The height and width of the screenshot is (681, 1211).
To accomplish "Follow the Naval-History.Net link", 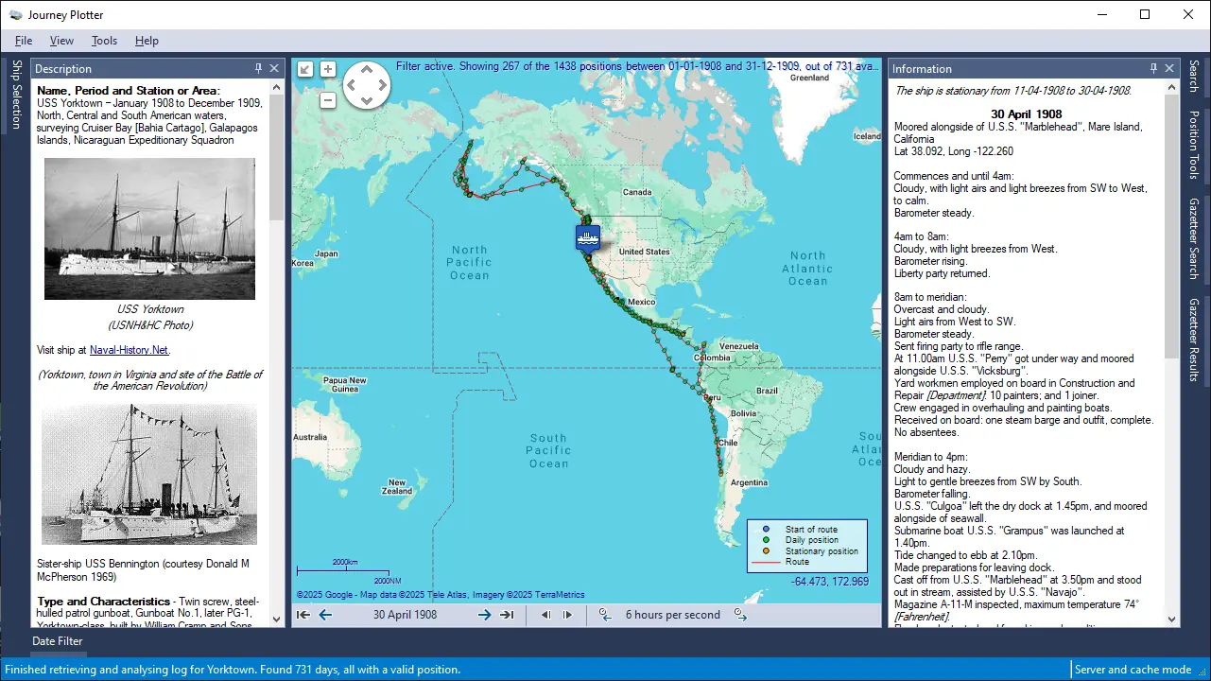I will pyautogui.click(x=130, y=350).
